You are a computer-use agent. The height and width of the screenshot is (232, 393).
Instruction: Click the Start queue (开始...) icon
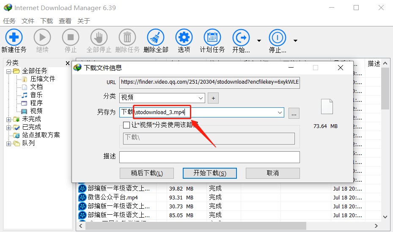(241, 38)
